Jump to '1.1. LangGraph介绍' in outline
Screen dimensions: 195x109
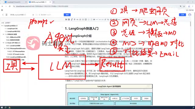11,28
